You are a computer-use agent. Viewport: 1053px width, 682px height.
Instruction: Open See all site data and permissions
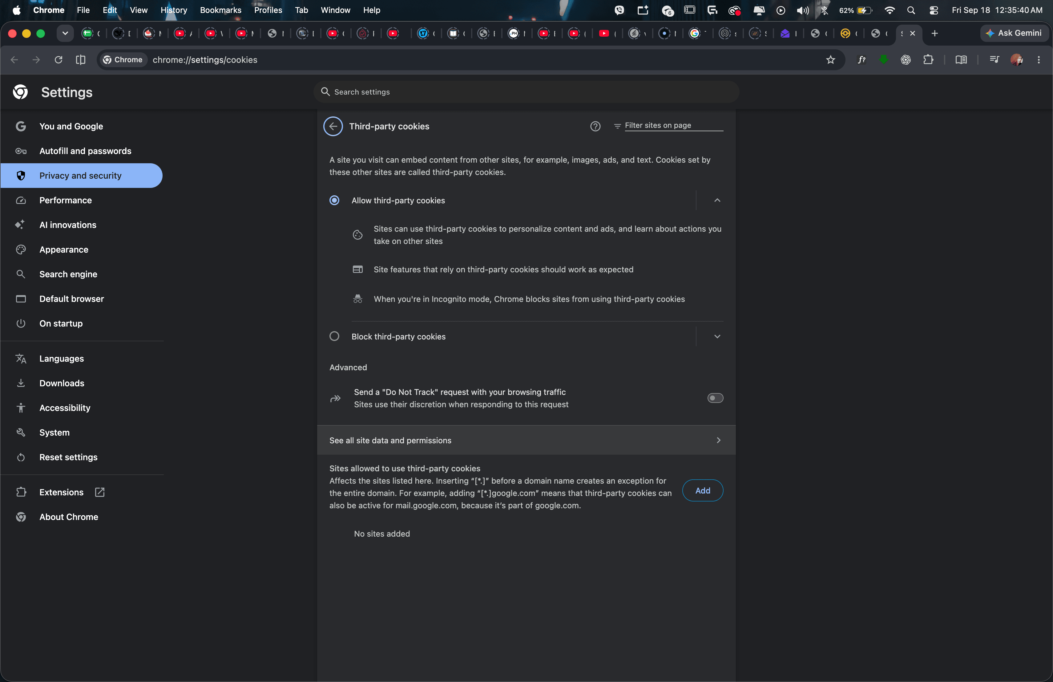point(526,440)
